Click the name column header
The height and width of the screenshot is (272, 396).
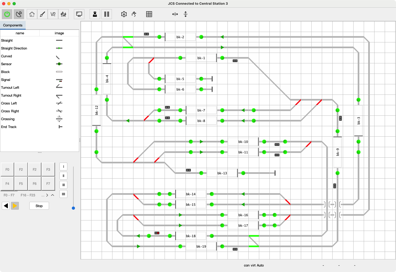[20, 33]
